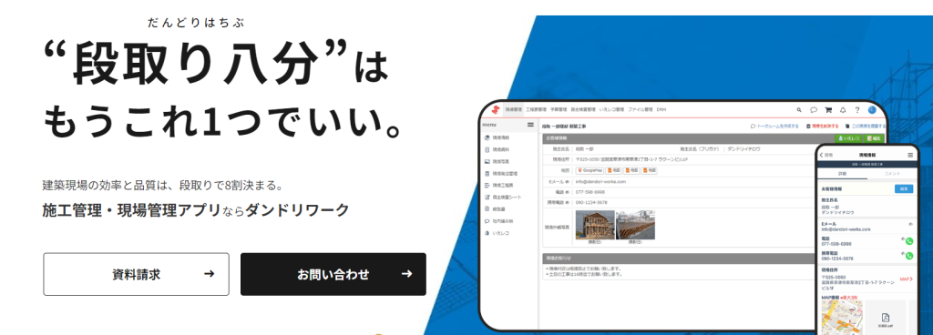The width and height of the screenshot is (933, 335).
Task: Switch to the コメント tab on phone
Action: tap(892, 174)
